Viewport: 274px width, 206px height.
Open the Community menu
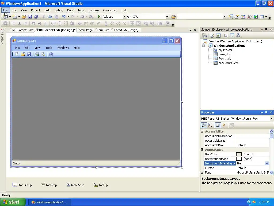(110, 10)
